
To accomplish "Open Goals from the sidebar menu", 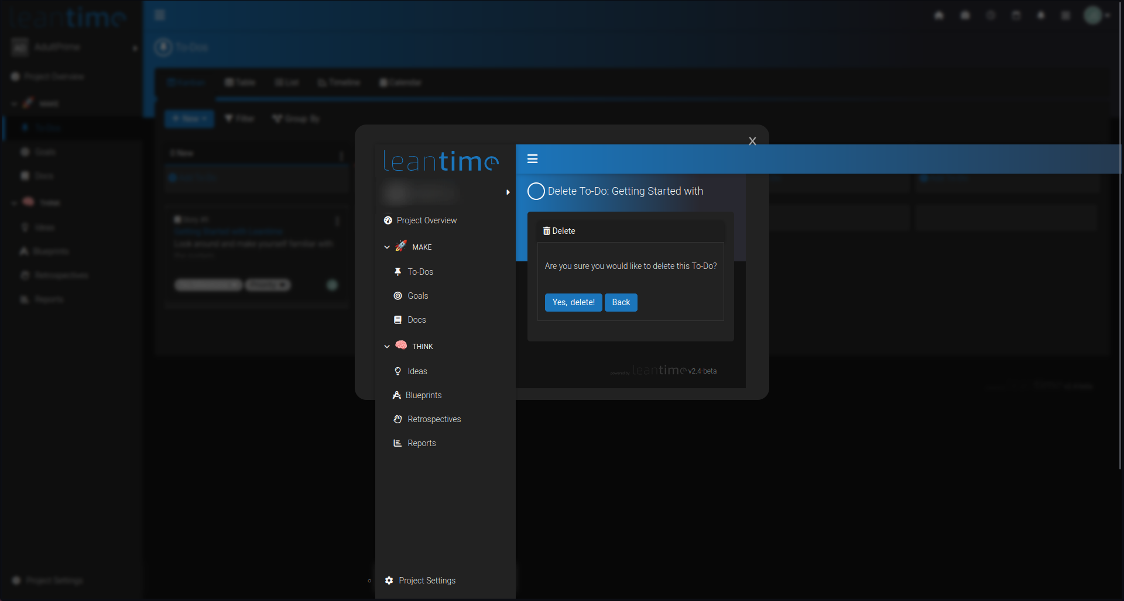I will click(416, 296).
